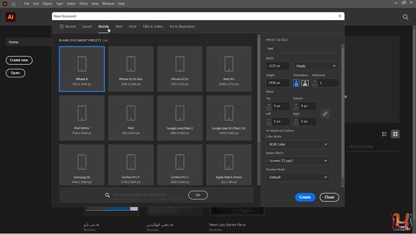Choose the Surface Pro 4 preset
The image size is (416, 234).
coord(131,164)
